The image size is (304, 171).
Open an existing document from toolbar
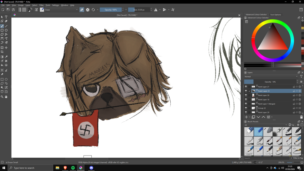pos(8,10)
